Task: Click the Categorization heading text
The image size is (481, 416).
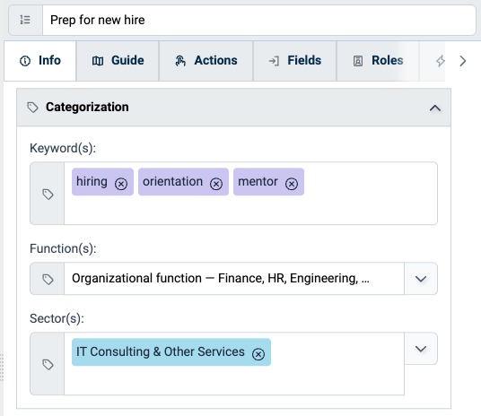Action: 87,107
